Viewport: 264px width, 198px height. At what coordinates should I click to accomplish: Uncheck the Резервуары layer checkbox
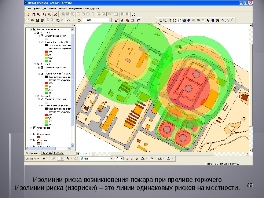(x=34, y=134)
